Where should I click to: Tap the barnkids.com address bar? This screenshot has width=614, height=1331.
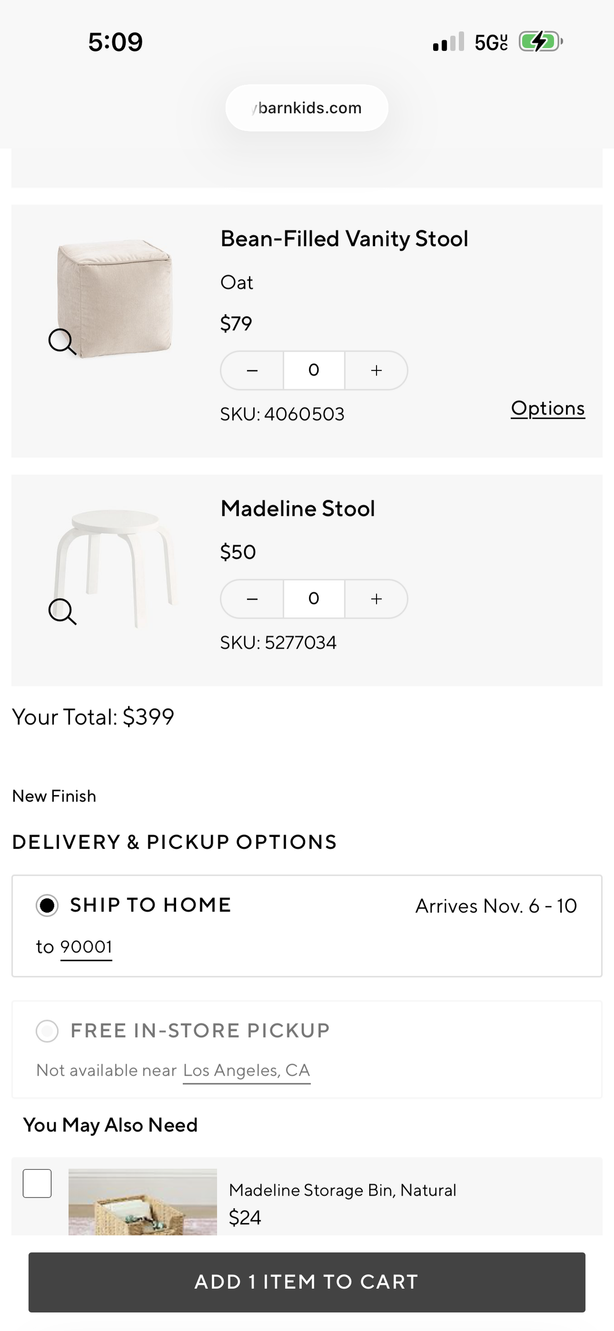(307, 108)
